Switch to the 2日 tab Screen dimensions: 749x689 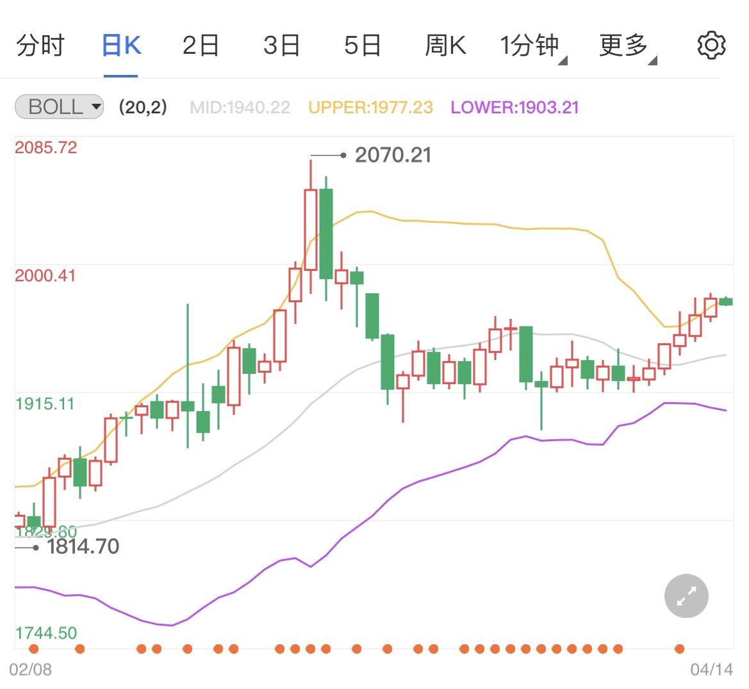[x=201, y=46]
